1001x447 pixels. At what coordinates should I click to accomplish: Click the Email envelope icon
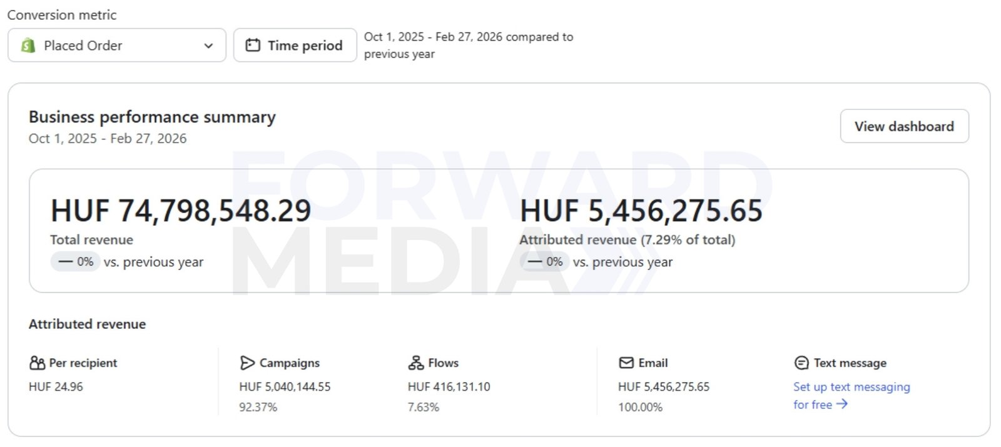click(x=626, y=363)
